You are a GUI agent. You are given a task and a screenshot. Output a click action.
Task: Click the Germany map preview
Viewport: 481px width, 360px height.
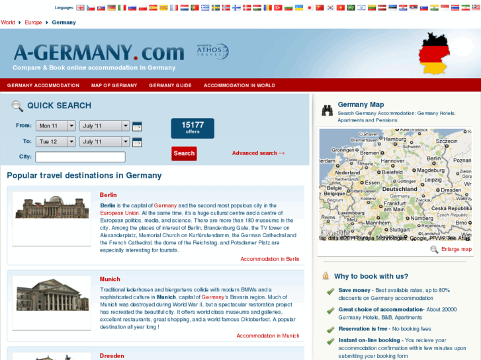pos(396,184)
